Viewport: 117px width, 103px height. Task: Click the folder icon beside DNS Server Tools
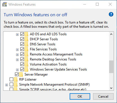coord(27,44)
